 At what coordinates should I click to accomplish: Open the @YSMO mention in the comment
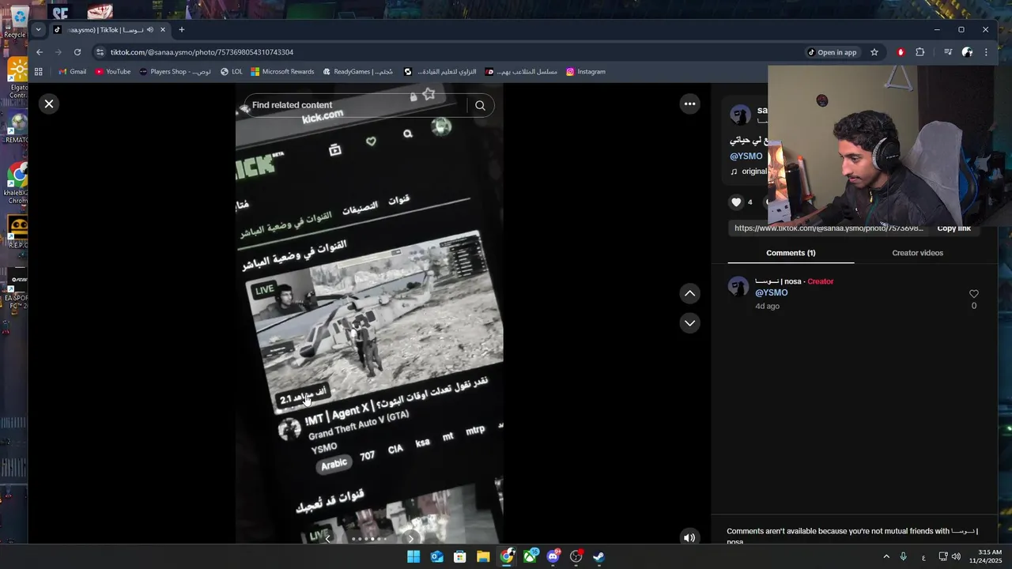point(771,292)
